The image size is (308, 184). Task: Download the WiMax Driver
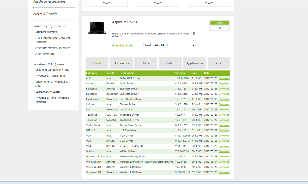pyautogui.click(x=224, y=151)
